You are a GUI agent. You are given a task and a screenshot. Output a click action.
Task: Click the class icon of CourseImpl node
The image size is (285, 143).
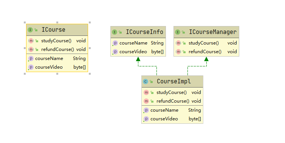coord(146,81)
